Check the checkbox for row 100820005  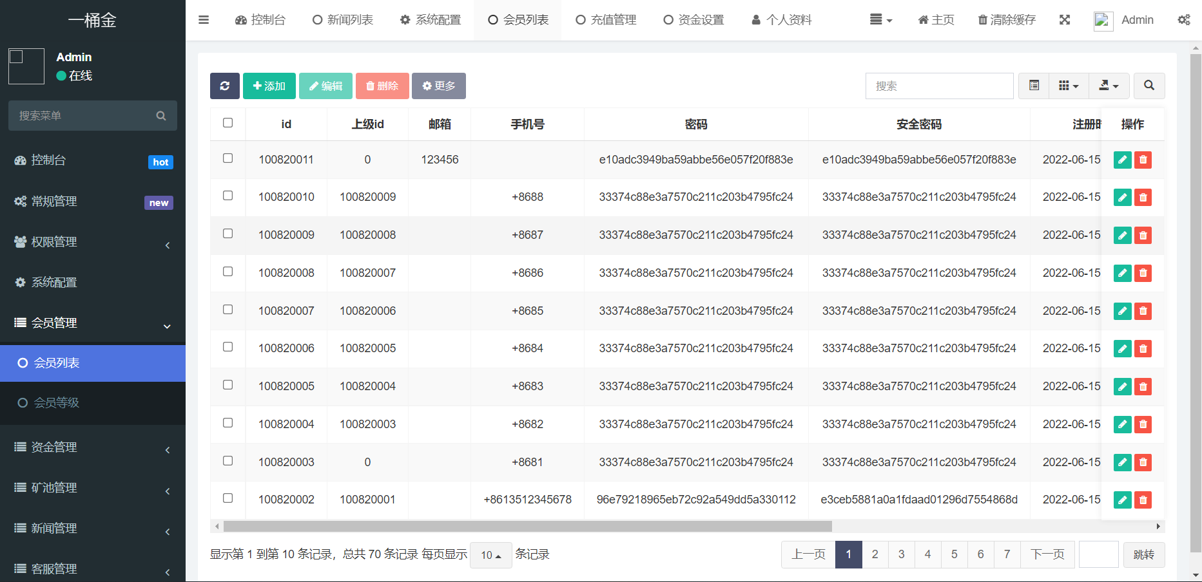coord(228,385)
